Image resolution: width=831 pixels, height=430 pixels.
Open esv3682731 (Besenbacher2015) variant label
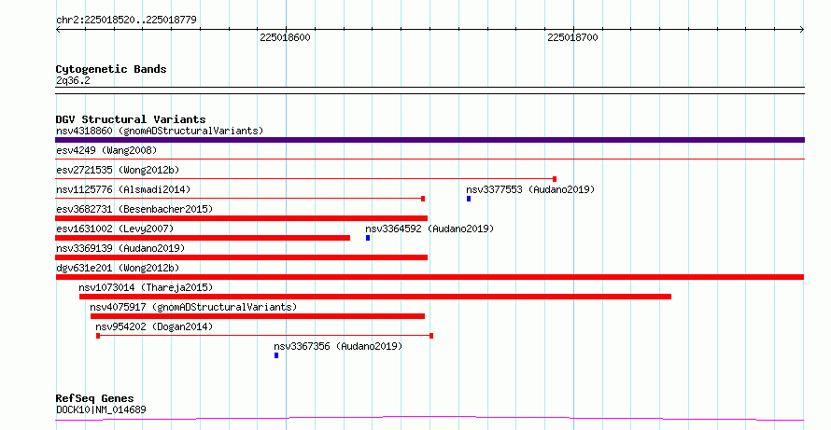point(134,209)
